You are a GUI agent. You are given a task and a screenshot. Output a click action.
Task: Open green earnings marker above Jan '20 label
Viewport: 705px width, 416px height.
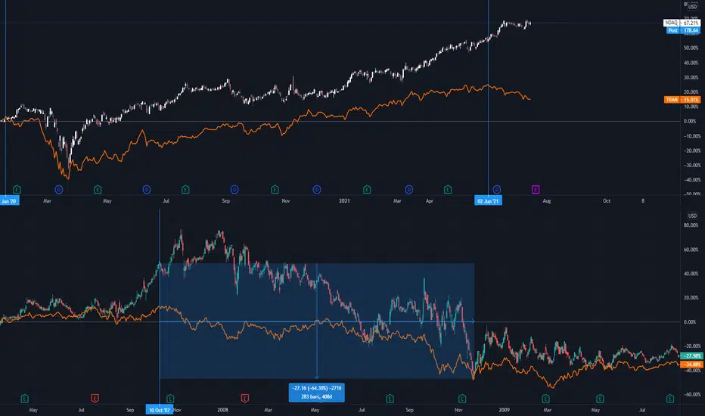click(x=17, y=189)
